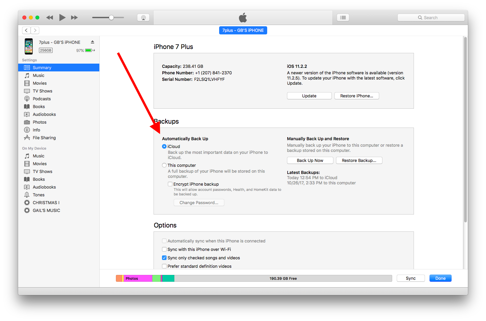Enable Sync with this iPhone over Wi-Fi
This screenshot has height=321, width=486.
[164, 249]
